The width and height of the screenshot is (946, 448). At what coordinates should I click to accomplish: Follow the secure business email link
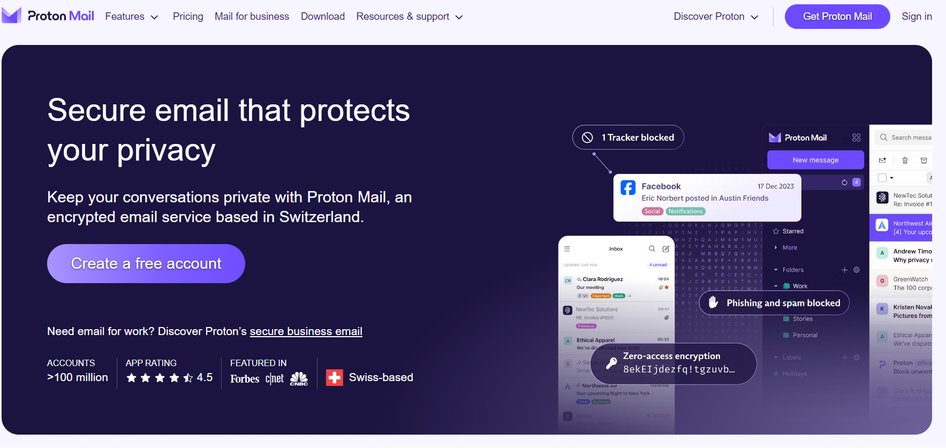pos(306,331)
